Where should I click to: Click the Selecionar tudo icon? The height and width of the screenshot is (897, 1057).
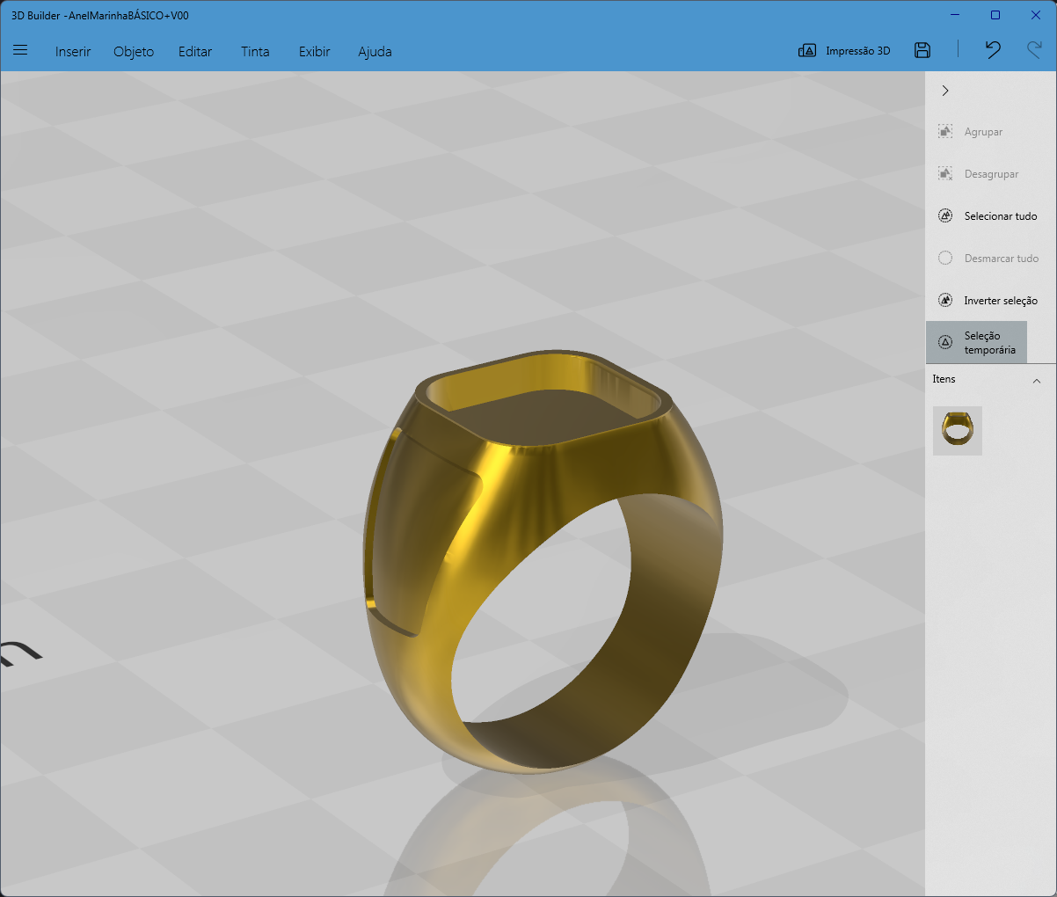pyautogui.click(x=945, y=216)
